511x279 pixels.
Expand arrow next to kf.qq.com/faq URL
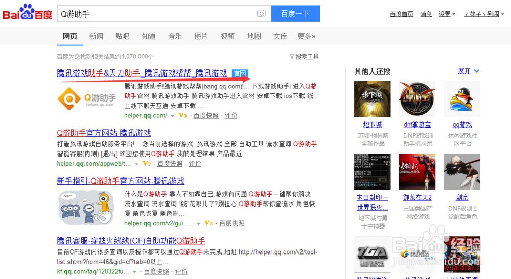(134, 272)
